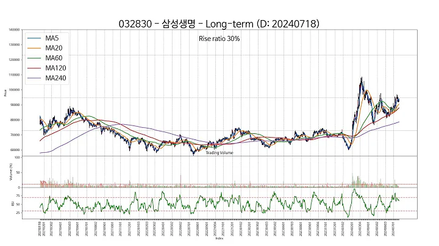Click the 100 tick on the Volume axis
Image resolution: width=439 pixels, height=246 pixels.
coord(17,158)
